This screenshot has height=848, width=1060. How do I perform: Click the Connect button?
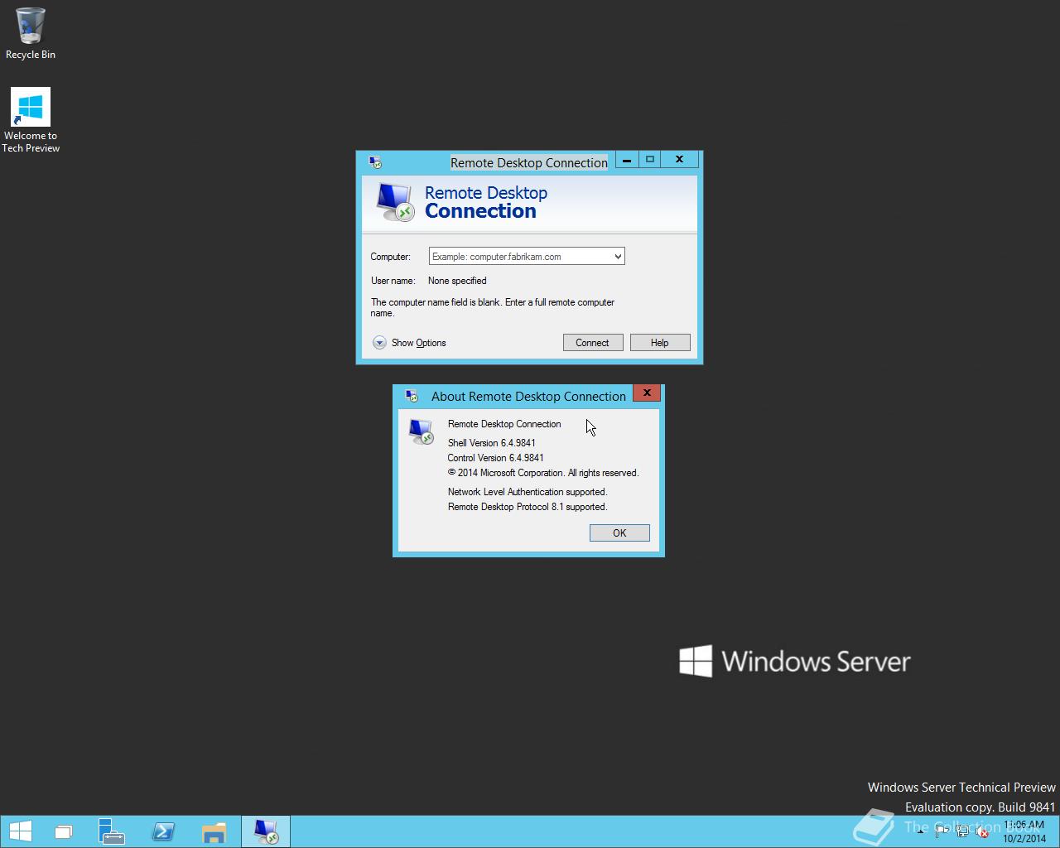(x=593, y=343)
